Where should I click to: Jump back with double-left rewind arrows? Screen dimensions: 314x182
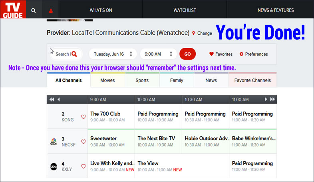(x=52, y=100)
